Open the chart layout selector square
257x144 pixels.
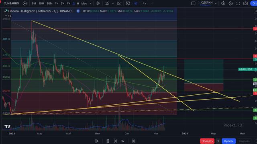click(193, 3)
